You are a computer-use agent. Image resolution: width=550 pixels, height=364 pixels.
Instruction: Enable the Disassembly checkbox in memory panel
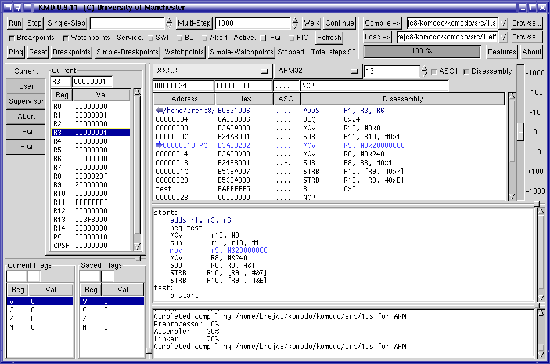[x=466, y=71]
